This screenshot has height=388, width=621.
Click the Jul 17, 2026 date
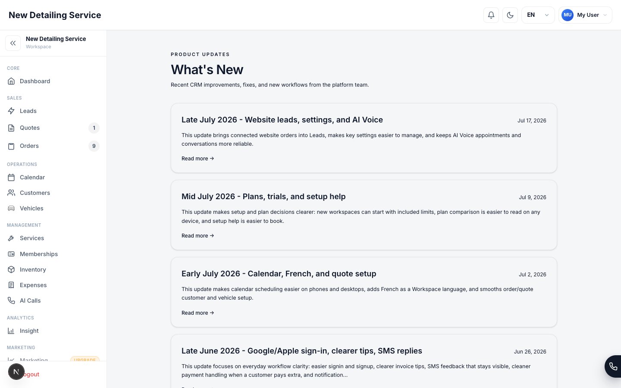pos(532,121)
